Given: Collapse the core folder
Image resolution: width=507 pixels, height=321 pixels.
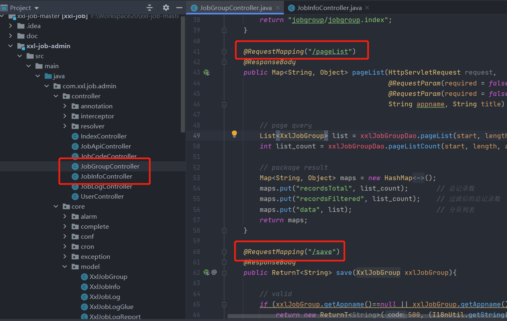Looking at the screenshot, I should point(56,206).
